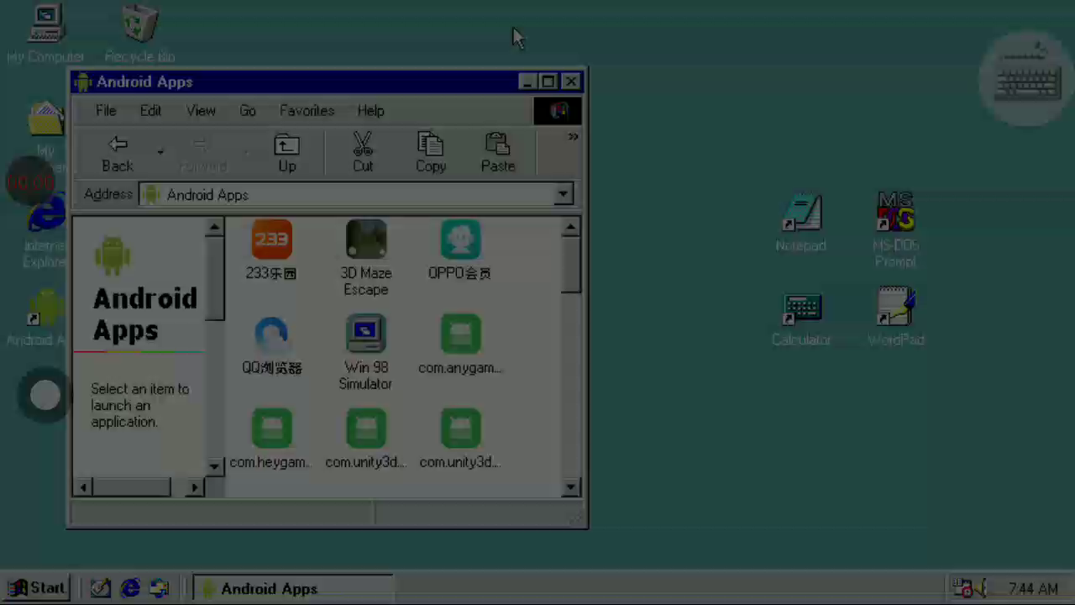Click the Start button
The width and height of the screenshot is (1075, 605).
pyautogui.click(x=37, y=588)
